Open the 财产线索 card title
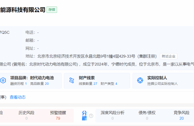Viewport: 194px width, 126px height. click(87, 78)
